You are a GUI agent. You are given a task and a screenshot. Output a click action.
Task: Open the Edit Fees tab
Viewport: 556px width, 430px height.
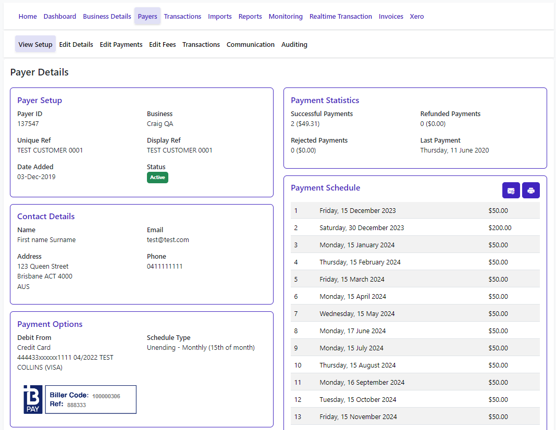click(x=162, y=45)
